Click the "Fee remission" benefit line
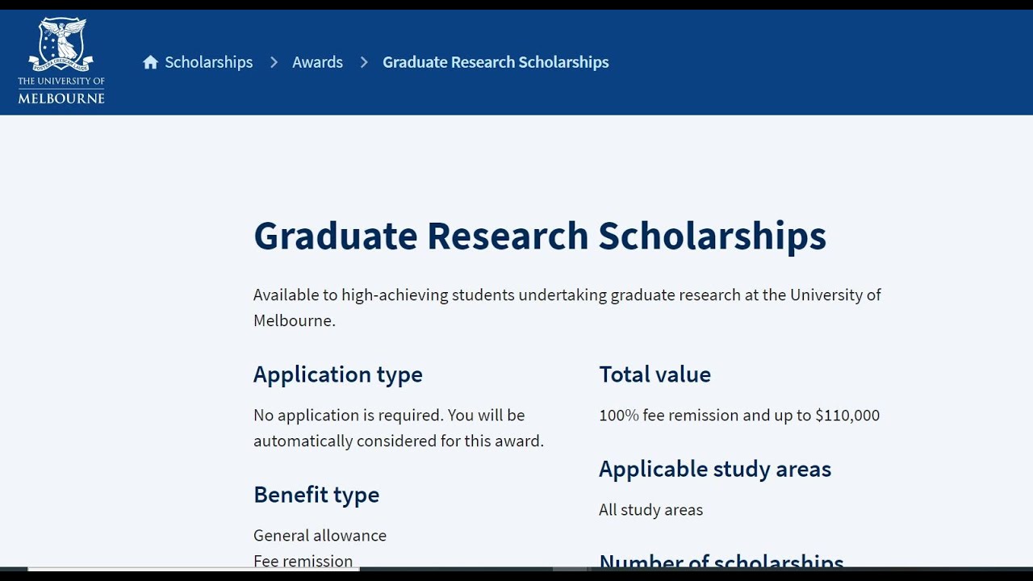The height and width of the screenshot is (581, 1033). [x=303, y=561]
